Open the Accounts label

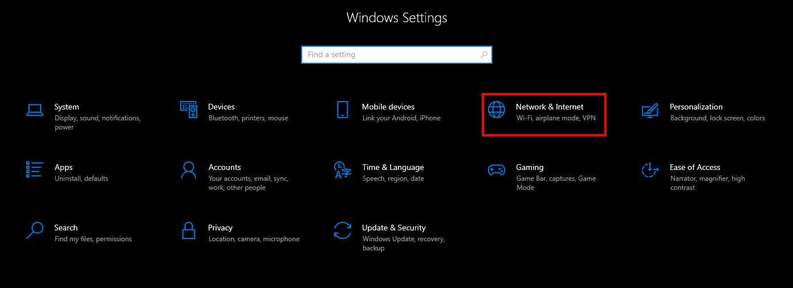225,167
